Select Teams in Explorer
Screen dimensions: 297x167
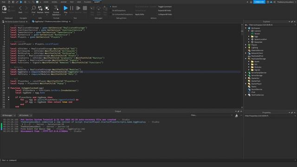click(254, 87)
